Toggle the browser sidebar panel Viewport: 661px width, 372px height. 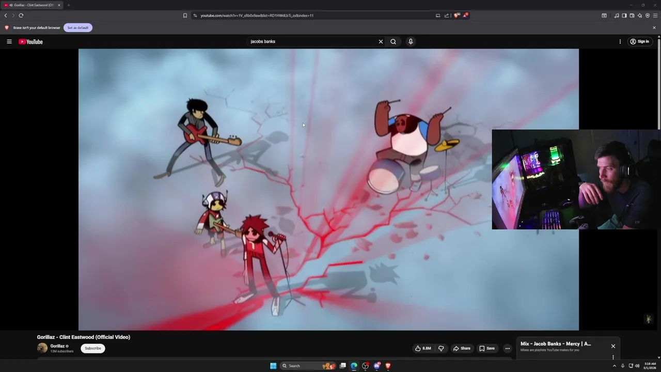click(624, 16)
